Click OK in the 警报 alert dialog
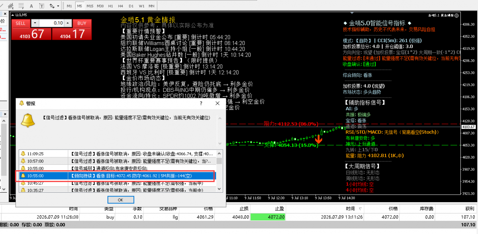This screenshot has height=234, width=478. pyautogui.click(x=121, y=200)
